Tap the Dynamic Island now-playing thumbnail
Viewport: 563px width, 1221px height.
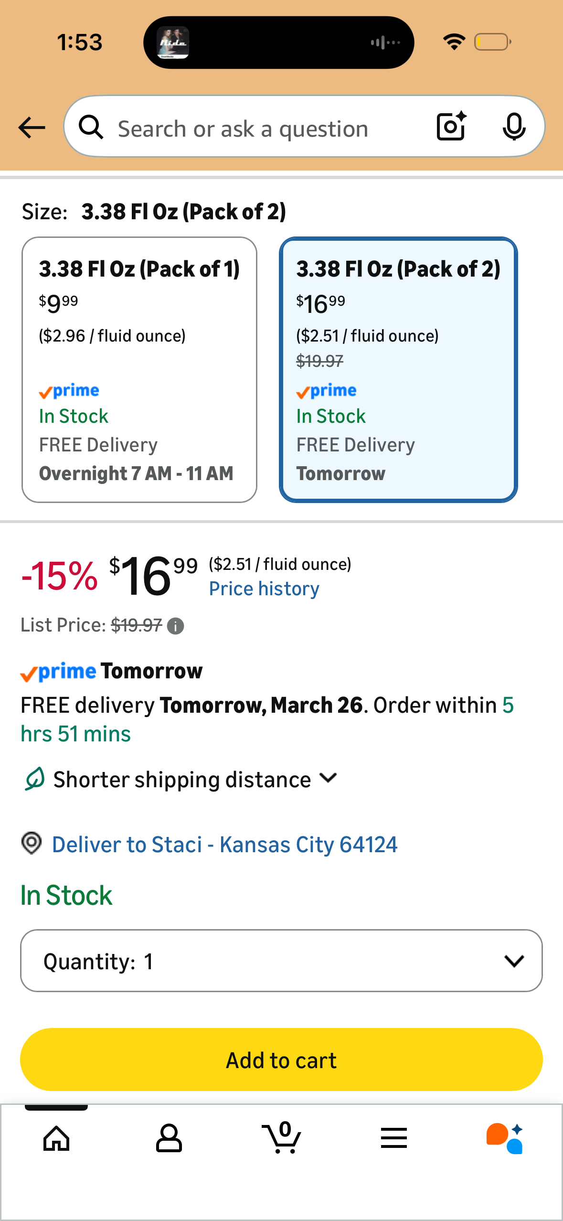[x=173, y=43]
